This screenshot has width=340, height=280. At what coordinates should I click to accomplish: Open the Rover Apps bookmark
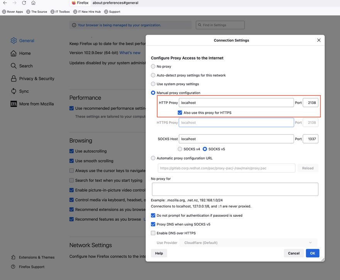click(12, 12)
